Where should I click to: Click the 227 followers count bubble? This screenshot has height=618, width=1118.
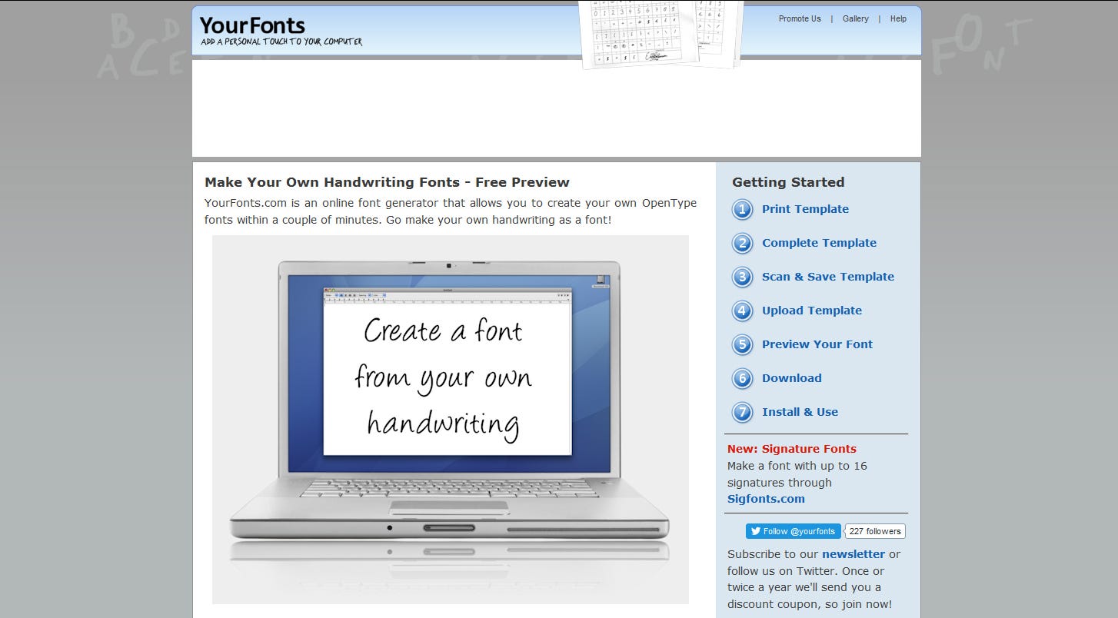pos(875,531)
